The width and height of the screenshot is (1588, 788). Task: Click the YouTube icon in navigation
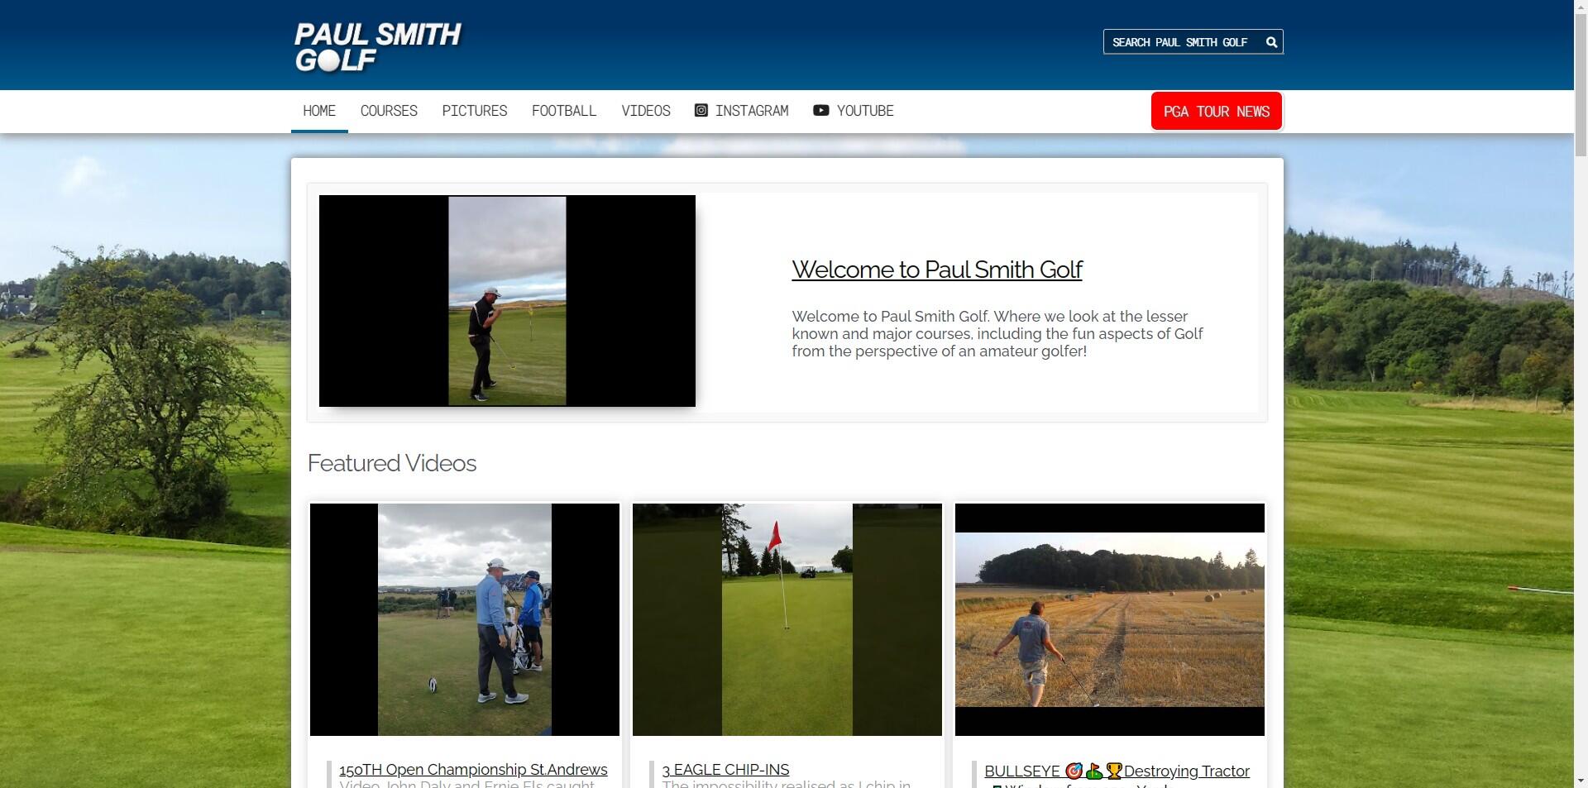tap(820, 111)
